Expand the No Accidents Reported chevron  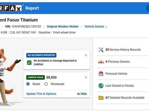coord(86,55)
